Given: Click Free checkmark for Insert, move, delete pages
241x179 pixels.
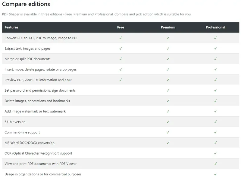Looking at the screenshot, I should [x=120, y=69].
